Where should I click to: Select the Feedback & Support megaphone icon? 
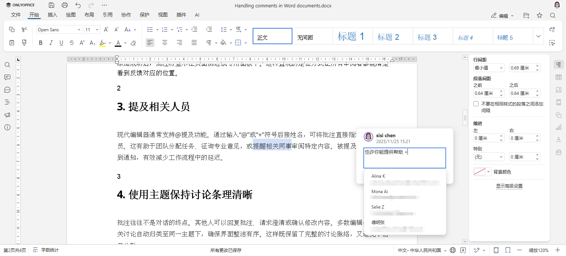(x=7, y=115)
